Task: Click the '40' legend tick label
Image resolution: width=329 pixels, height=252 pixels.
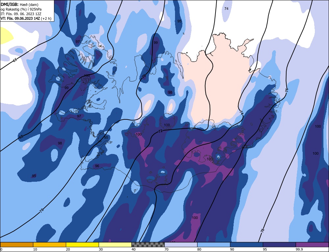Action: pyautogui.click(x=134, y=249)
